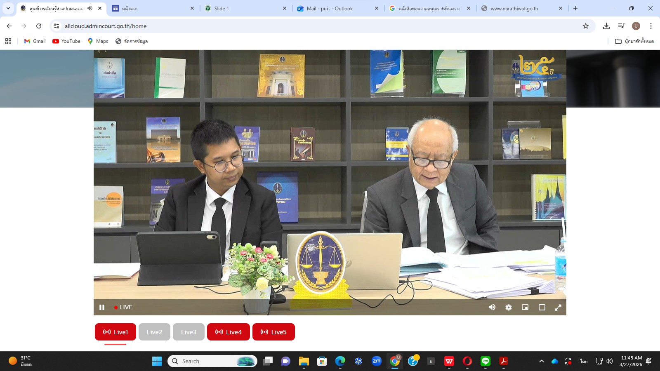Pause the live video stream
This screenshot has height=371, width=660.
coord(102,307)
